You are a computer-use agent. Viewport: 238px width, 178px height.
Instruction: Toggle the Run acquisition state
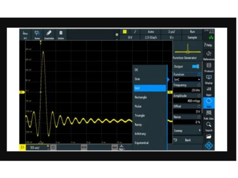pos(192,32)
